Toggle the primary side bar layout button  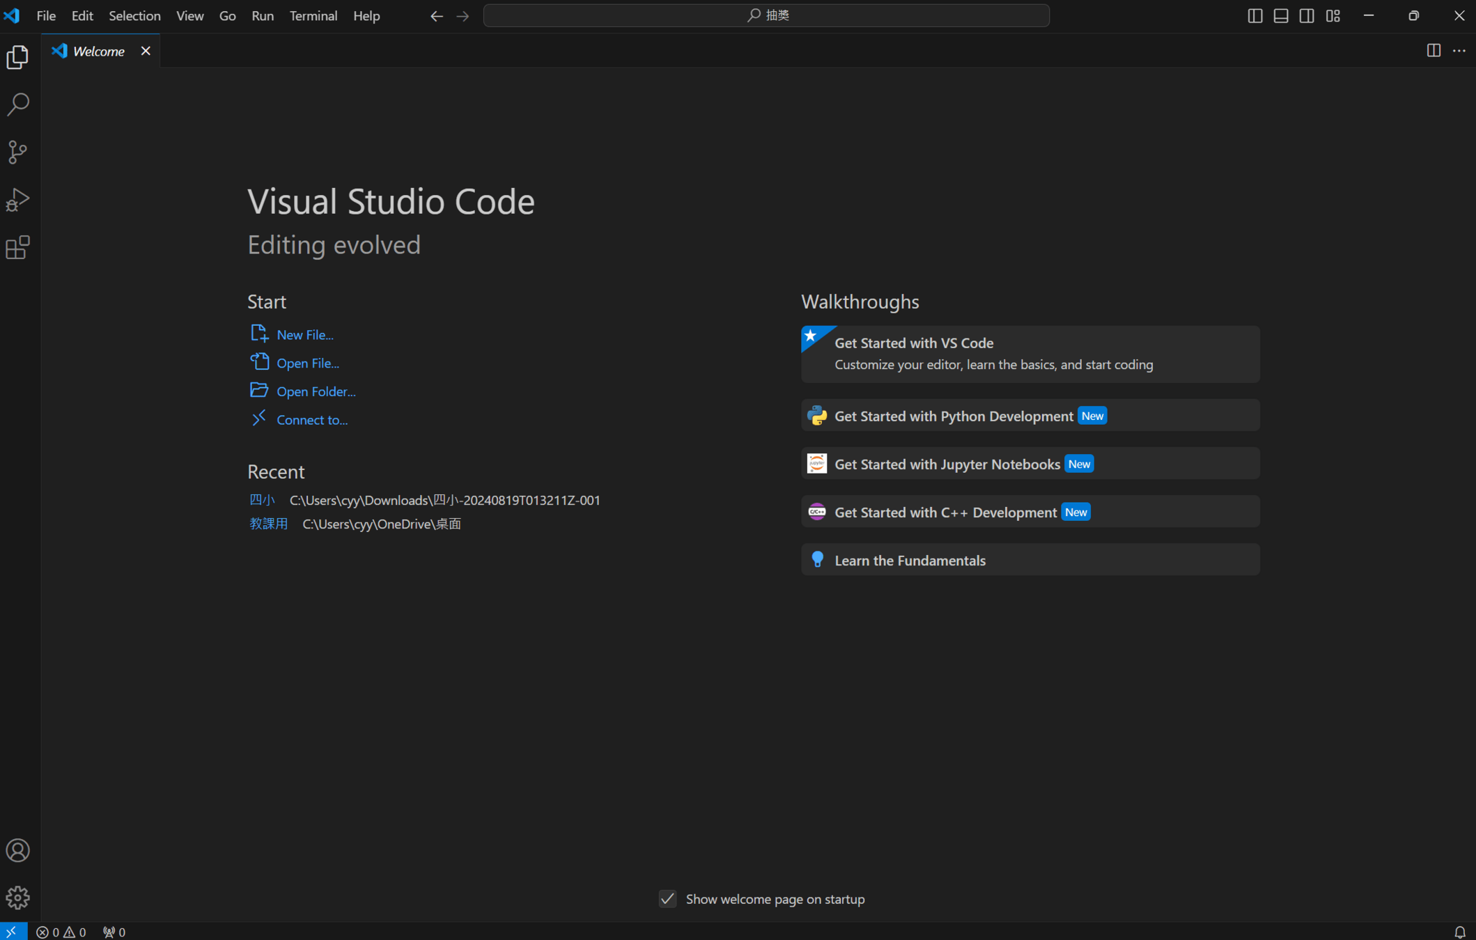1254,15
